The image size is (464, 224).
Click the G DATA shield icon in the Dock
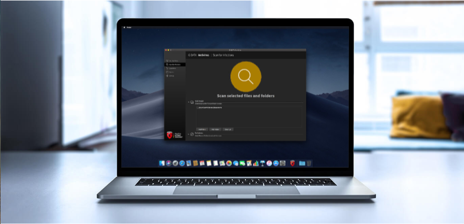tap(292, 163)
